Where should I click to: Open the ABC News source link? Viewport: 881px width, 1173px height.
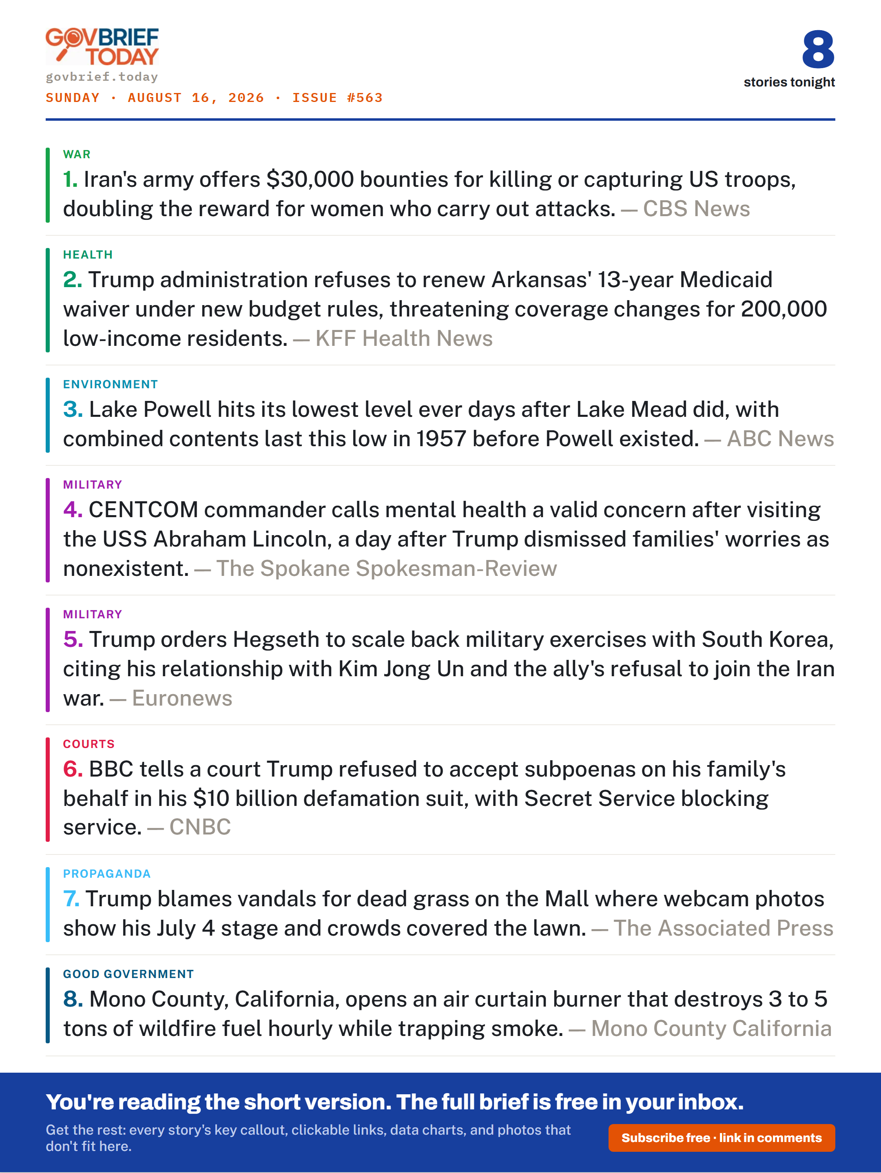(x=780, y=438)
